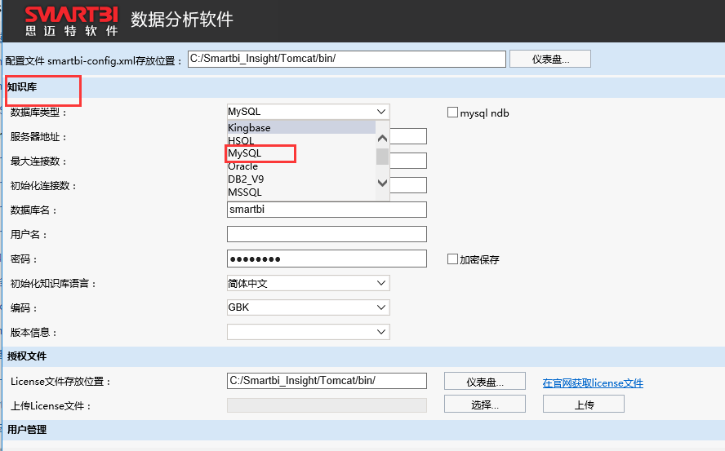Choose HSQL from the database list
Screen dimensions: 725x451
(x=301, y=140)
